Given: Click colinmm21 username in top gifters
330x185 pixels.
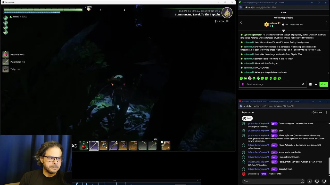Looking at the screenshot, I should click(x=275, y=23).
